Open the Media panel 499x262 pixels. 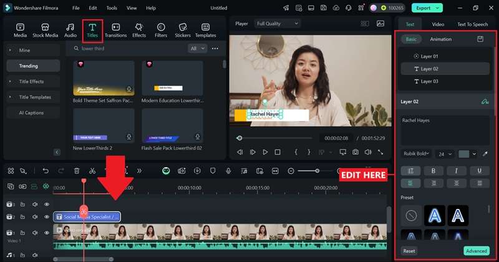(x=20, y=31)
